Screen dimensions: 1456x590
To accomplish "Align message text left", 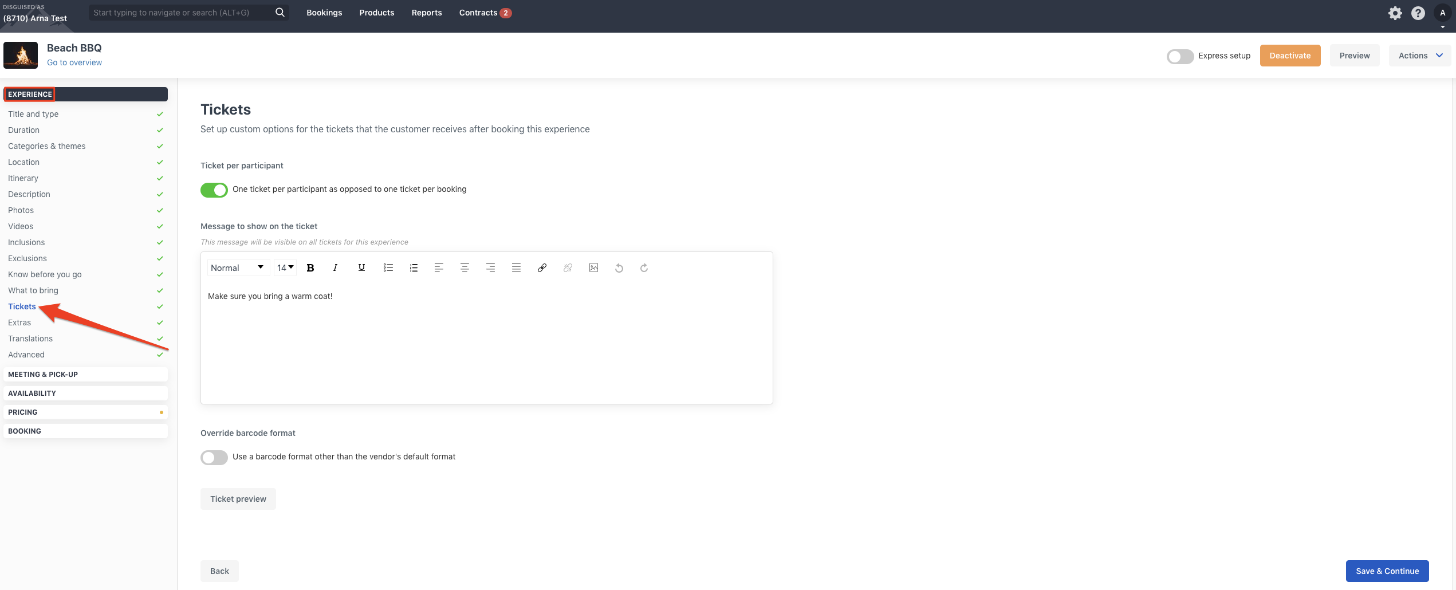I will point(439,268).
